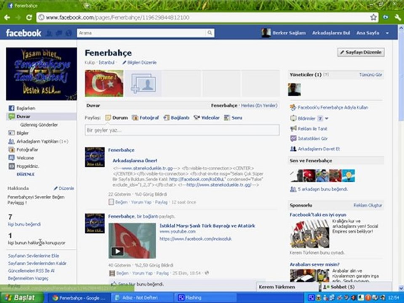Play the İstiklal Marşı video thumbnail

[132, 241]
